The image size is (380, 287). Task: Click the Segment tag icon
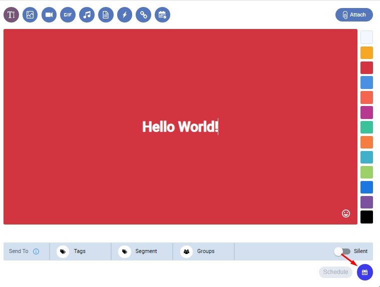point(125,251)
